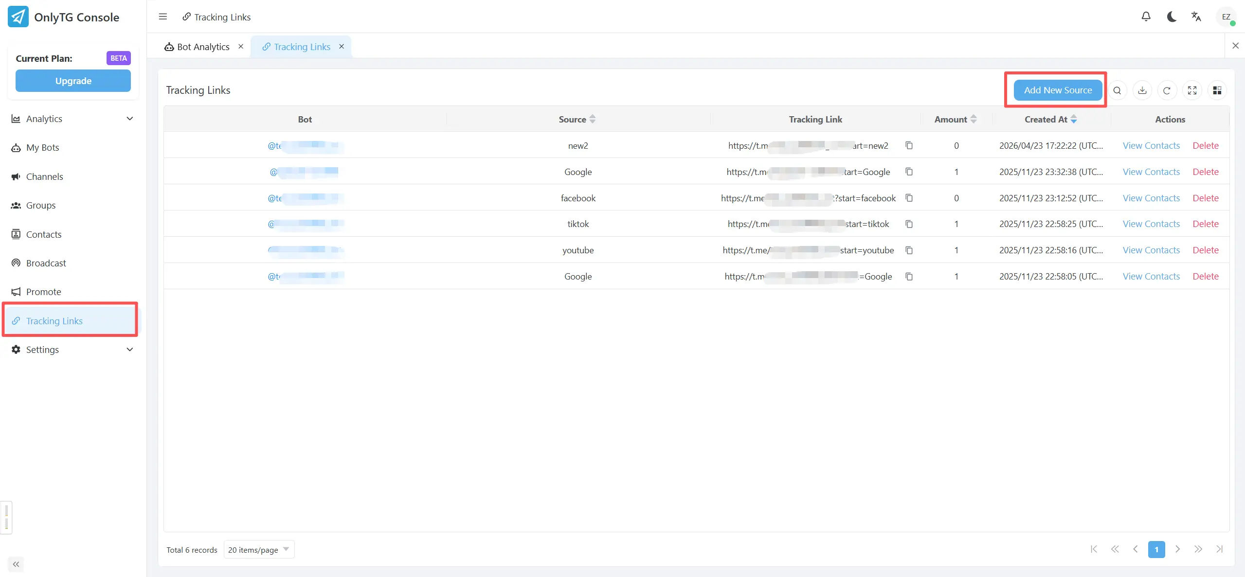The width and height of the screenshot is (1245, 577).
Task: Toggle the hamburger menu icon
Action: pos(163,17)
